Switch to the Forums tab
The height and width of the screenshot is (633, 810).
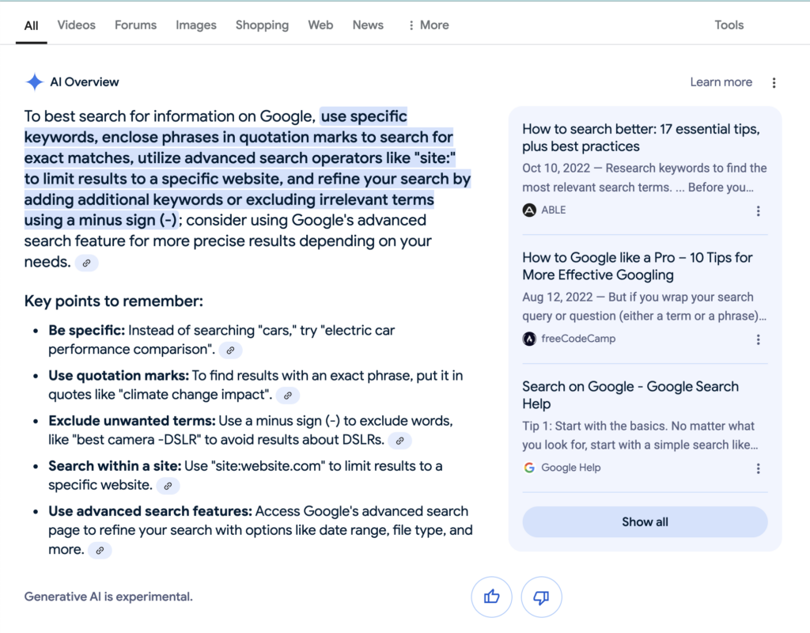click(135, 25)
